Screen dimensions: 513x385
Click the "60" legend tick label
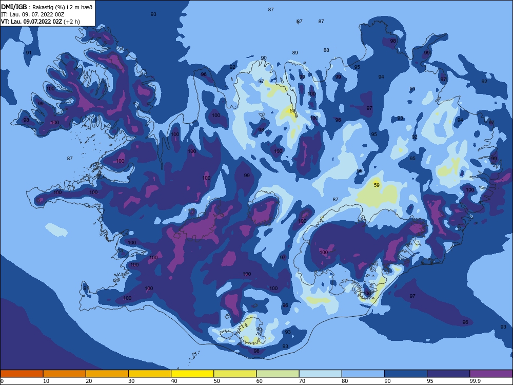(x=260, y=381)
